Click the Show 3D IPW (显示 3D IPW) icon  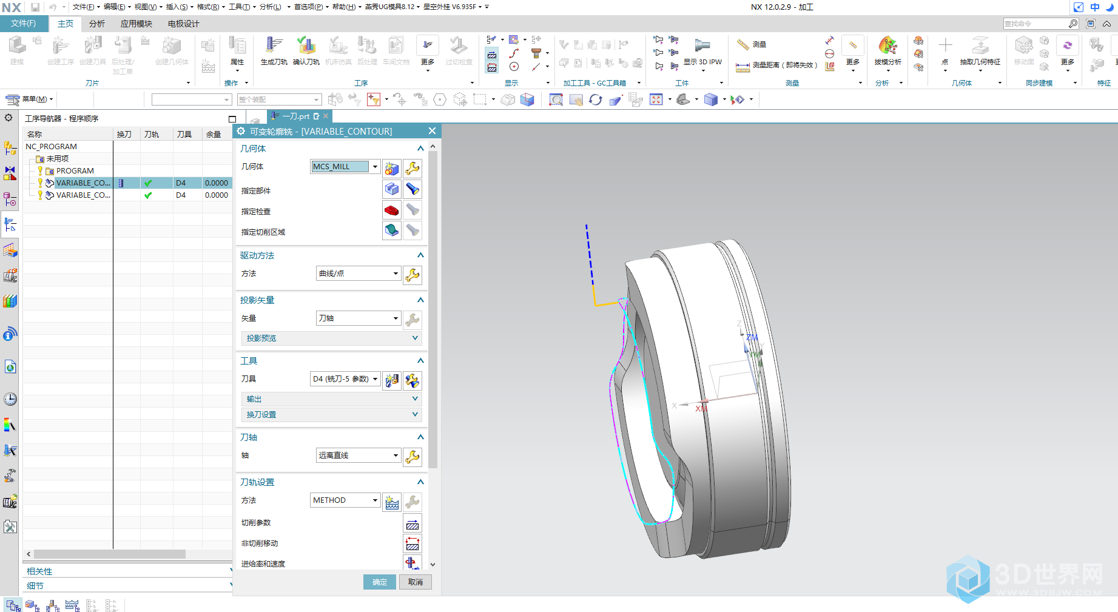click(x=702, y=46)
